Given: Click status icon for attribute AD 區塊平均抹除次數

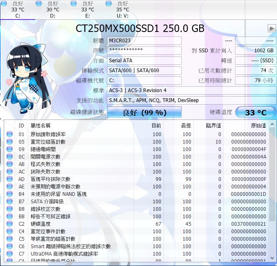Looking at the screenshot, I should 10,179.
